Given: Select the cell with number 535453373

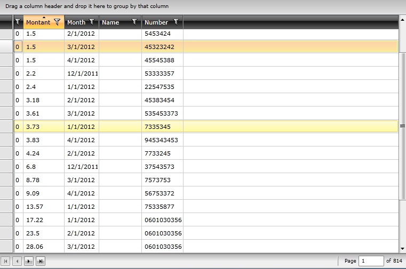Looking at the screenshot, I should click(162, 113).
